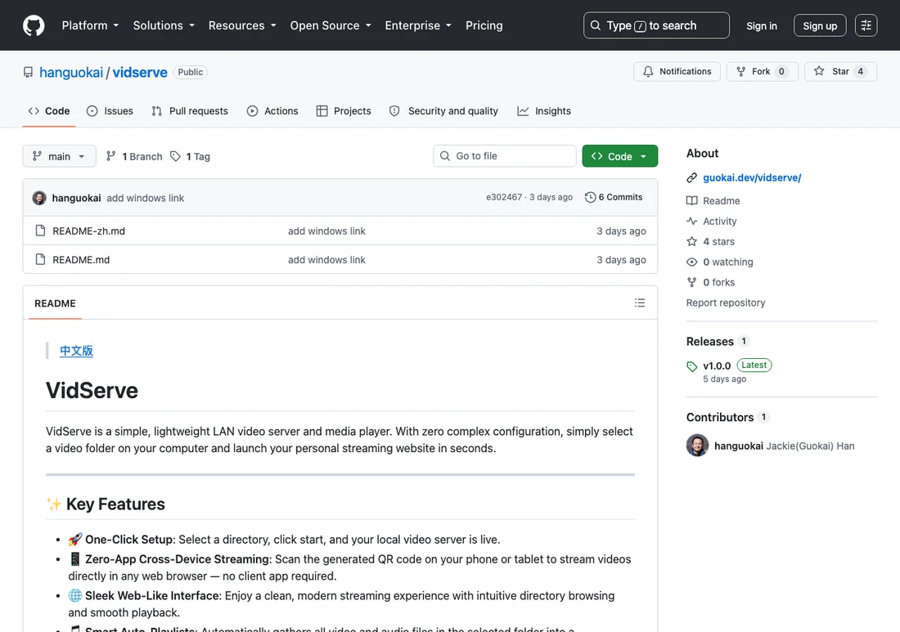Image resolution: width=900 pixels, height=632 pixels.
Task: Open the main branch selector dropdown
Action: tap(59, 156)
